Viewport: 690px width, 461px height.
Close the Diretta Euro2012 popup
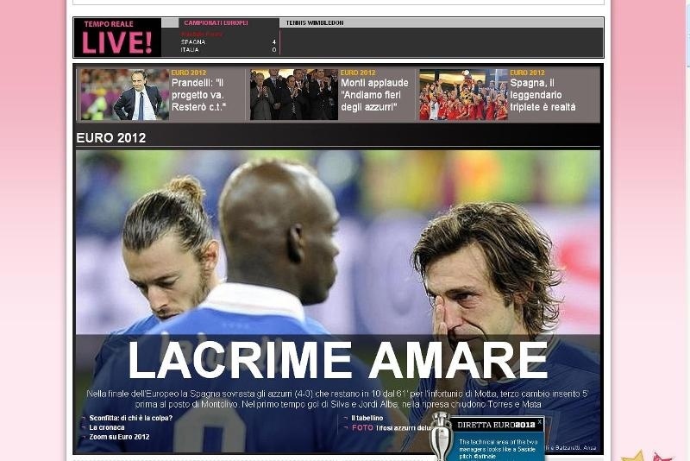[540, 422]
